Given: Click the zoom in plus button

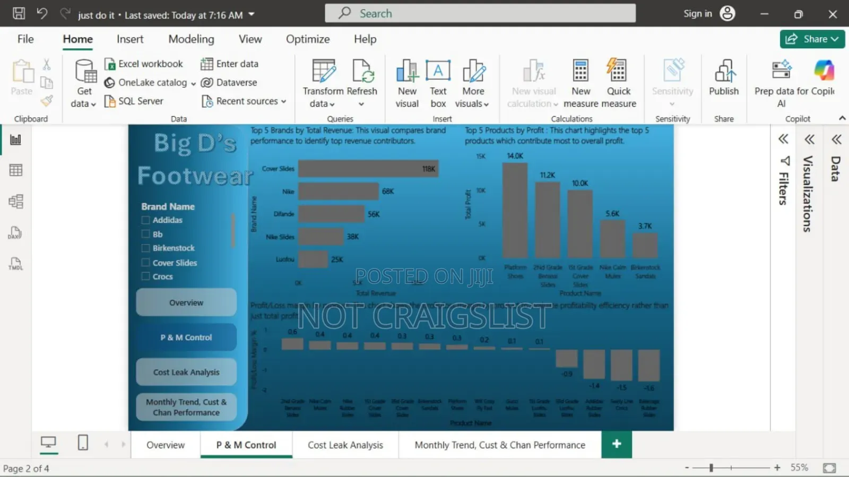Looking at the screenshot, I should pyautogui.click(x=777, y=468).
